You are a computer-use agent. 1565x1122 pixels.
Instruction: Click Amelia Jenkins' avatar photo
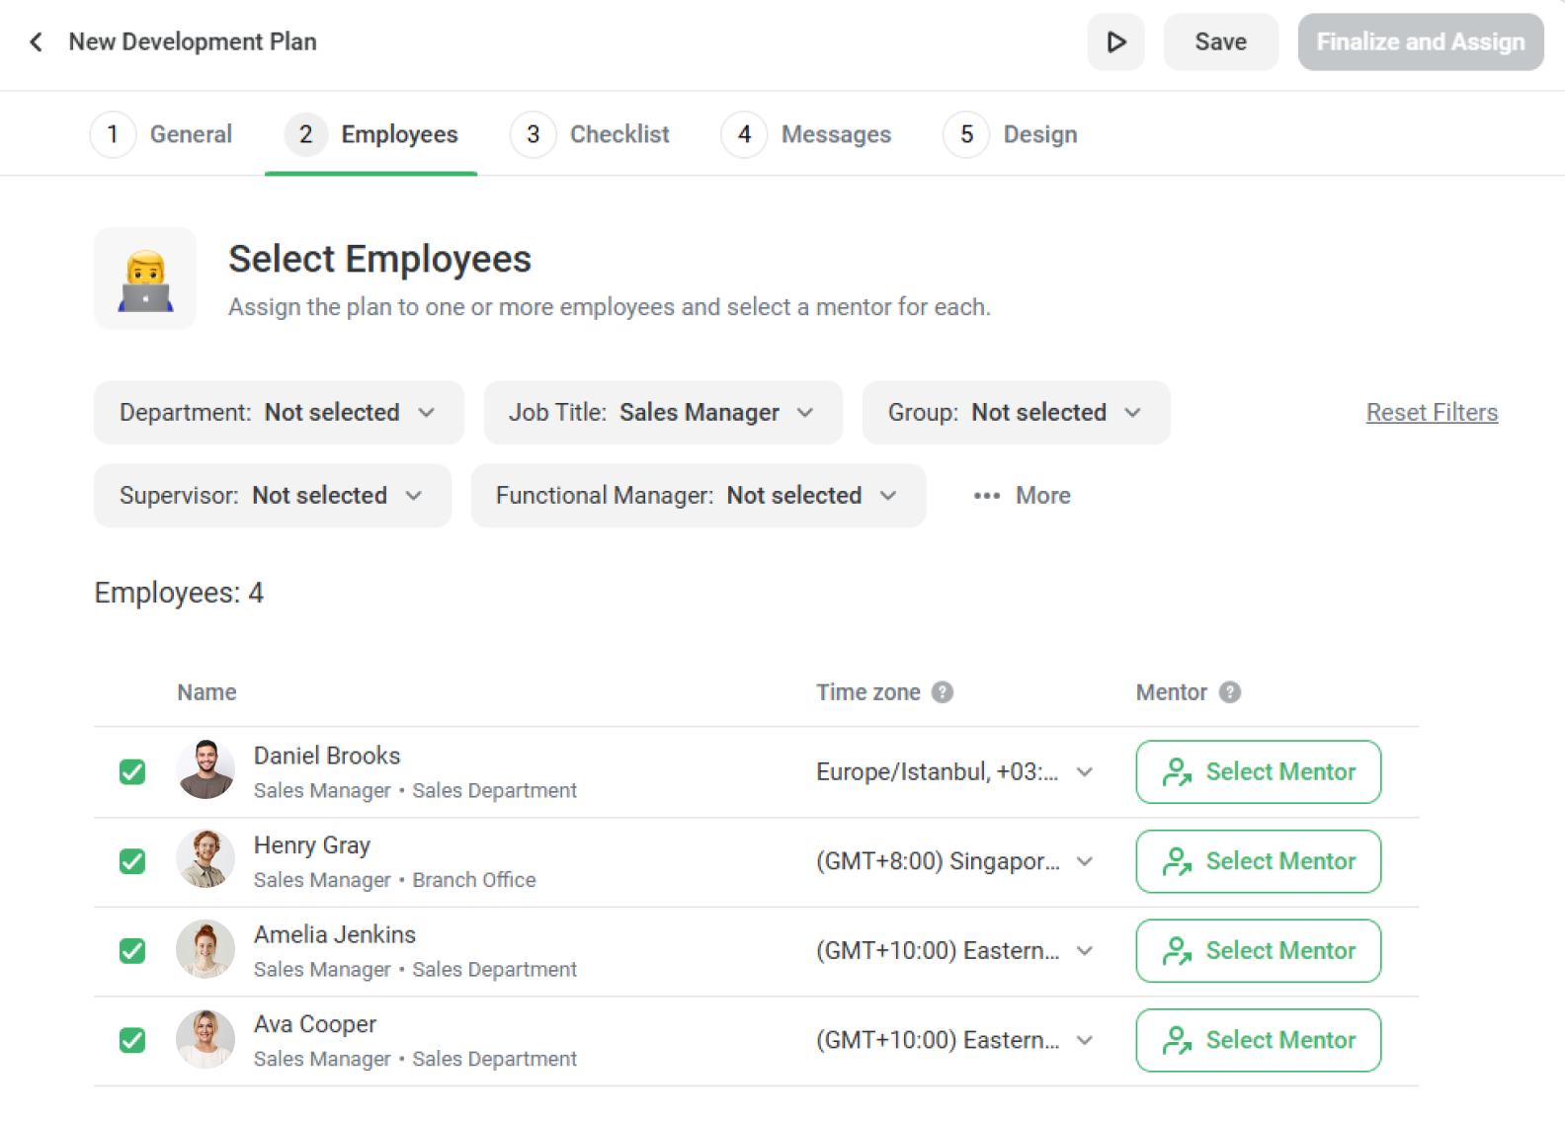(x=206, y=949)
